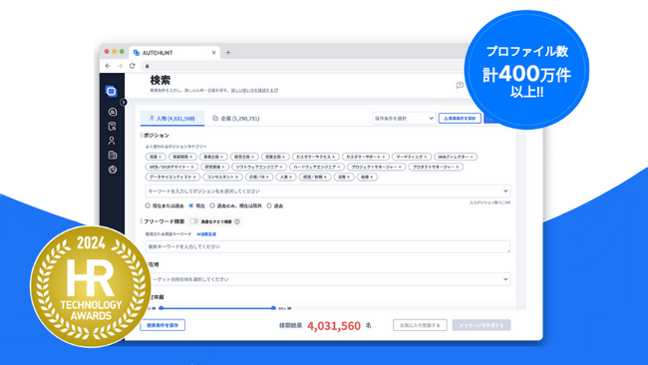Image resolution: width=648 pixels, height=365 pixels.
Task: Click the AI自動生成 link
Action: 206,234
